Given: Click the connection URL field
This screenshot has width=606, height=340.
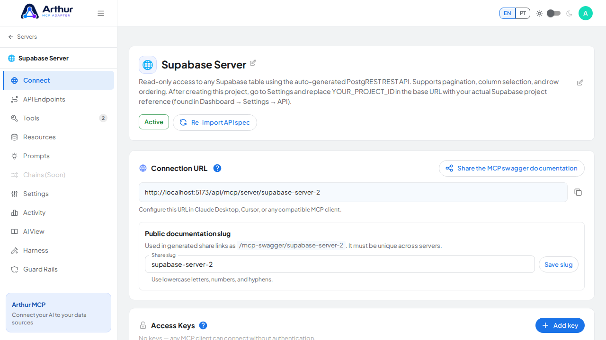Looking at the screenshot, I should tap(353, 192).
